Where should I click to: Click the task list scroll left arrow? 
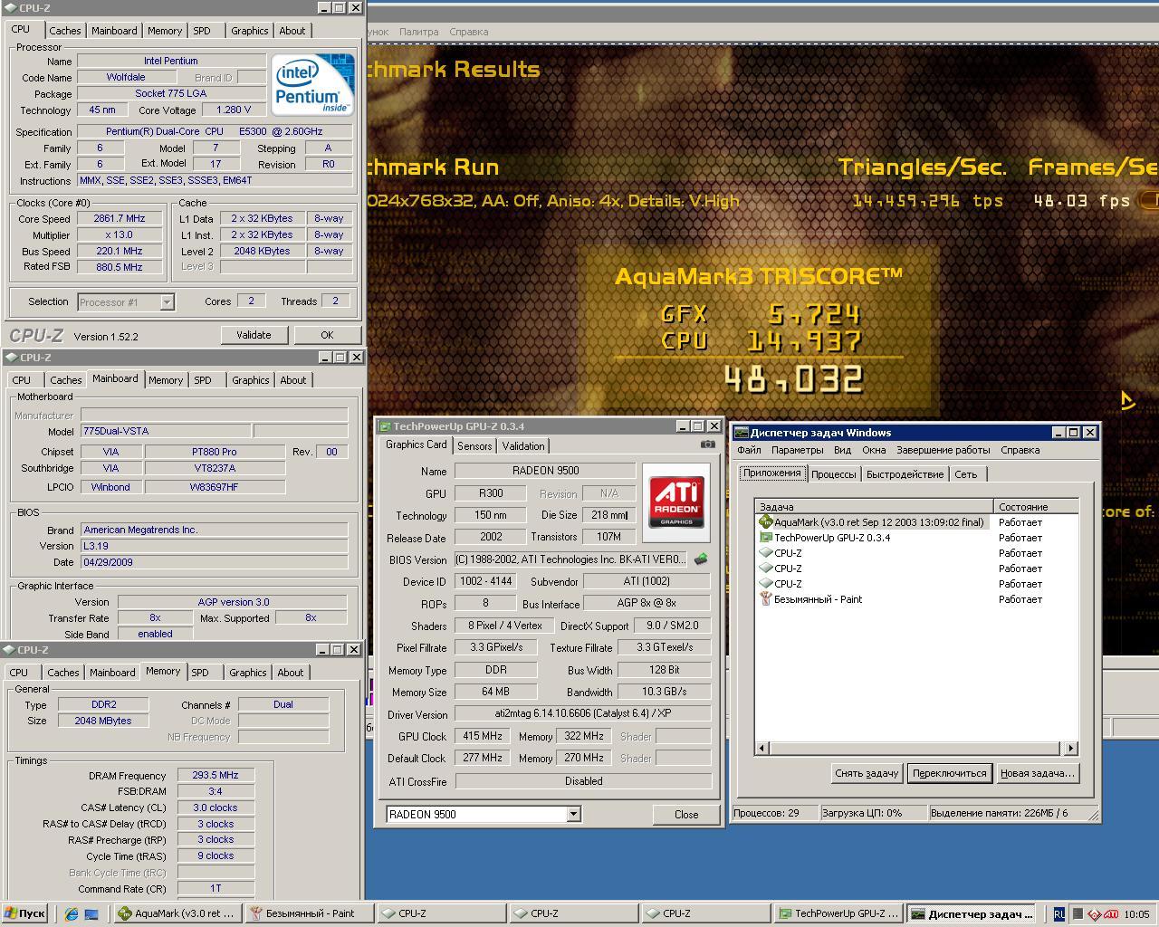(761, 748)
